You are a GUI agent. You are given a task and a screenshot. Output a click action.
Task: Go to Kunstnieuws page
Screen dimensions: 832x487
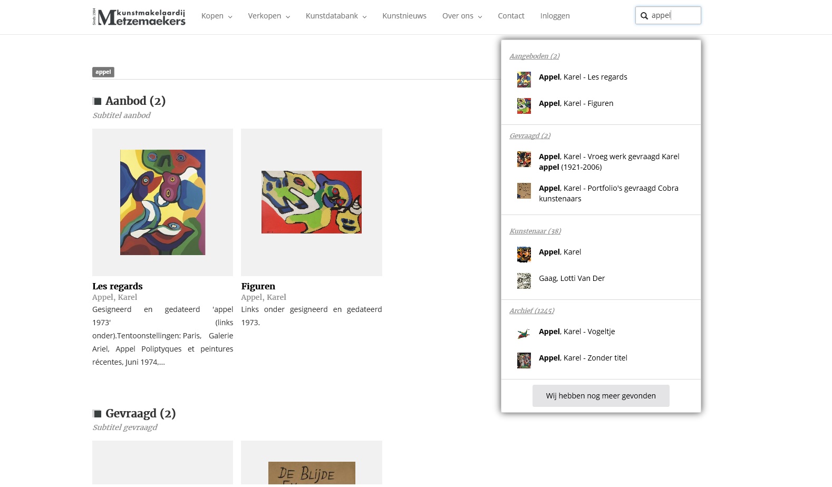pos(404,16)
